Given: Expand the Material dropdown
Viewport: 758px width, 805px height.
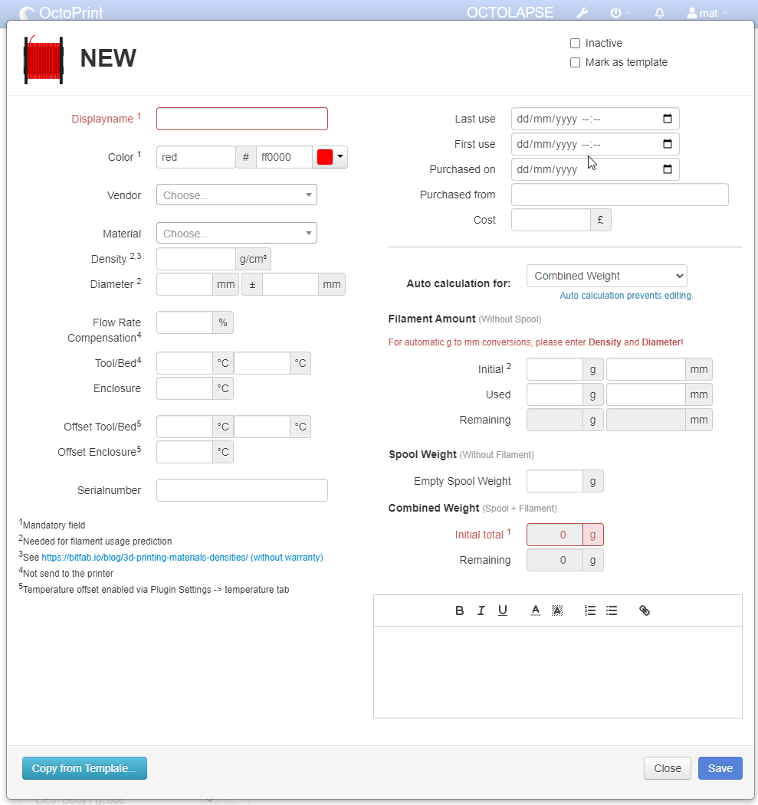Looking at the screenshot, I should [237, 233].
